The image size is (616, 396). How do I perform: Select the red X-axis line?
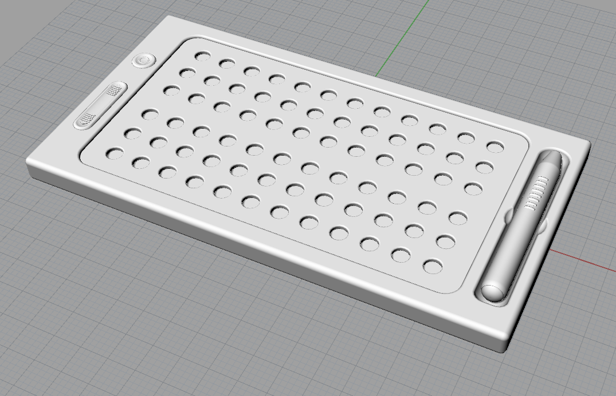tap(582, 259)
